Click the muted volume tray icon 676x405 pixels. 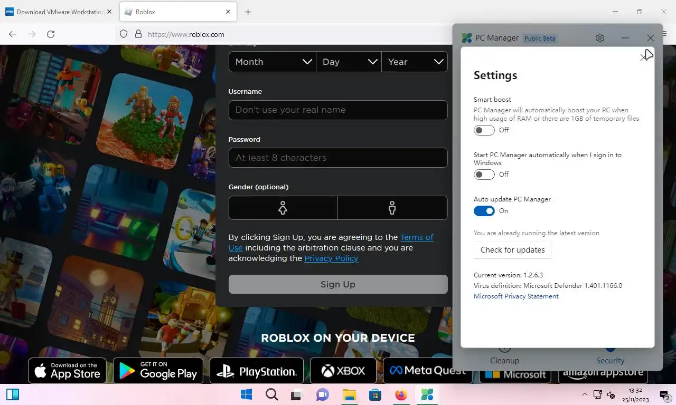coord(611,394)
